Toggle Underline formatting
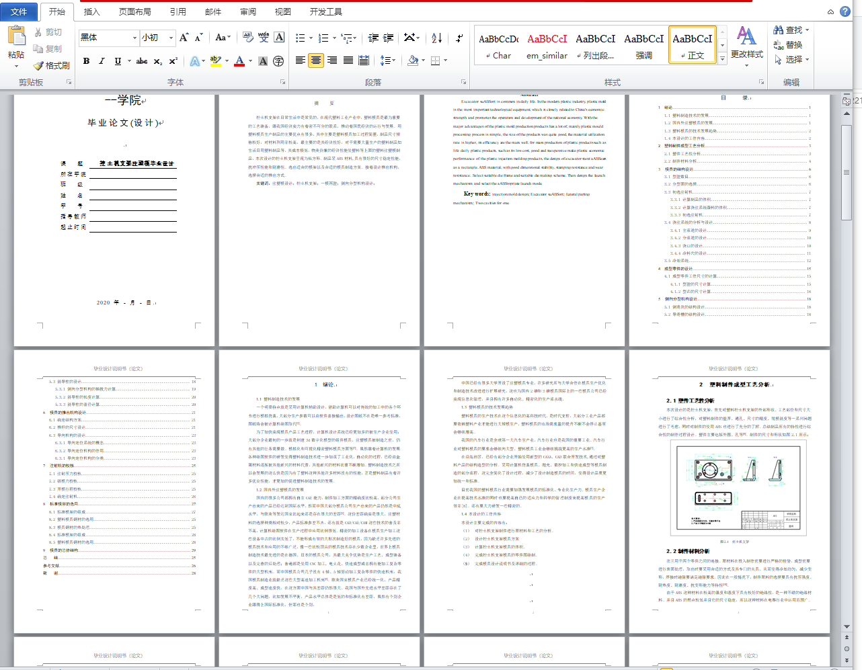 (118, 61)
